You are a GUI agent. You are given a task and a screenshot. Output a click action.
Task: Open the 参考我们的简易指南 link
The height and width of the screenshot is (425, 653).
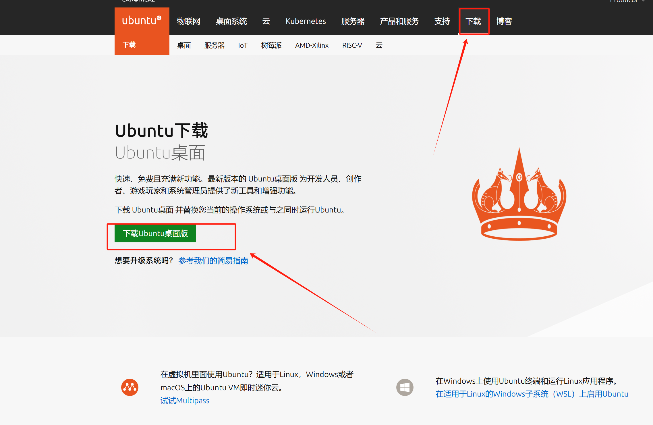tap(213, 261)
